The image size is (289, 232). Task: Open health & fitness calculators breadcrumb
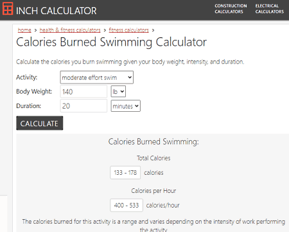(x=70, y=30)
